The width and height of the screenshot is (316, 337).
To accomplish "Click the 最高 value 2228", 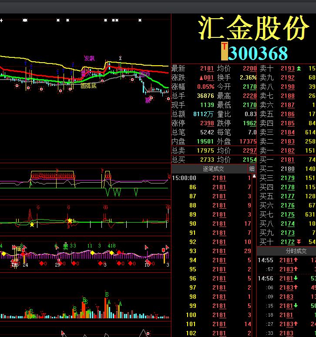I will (x=249, y=96).
